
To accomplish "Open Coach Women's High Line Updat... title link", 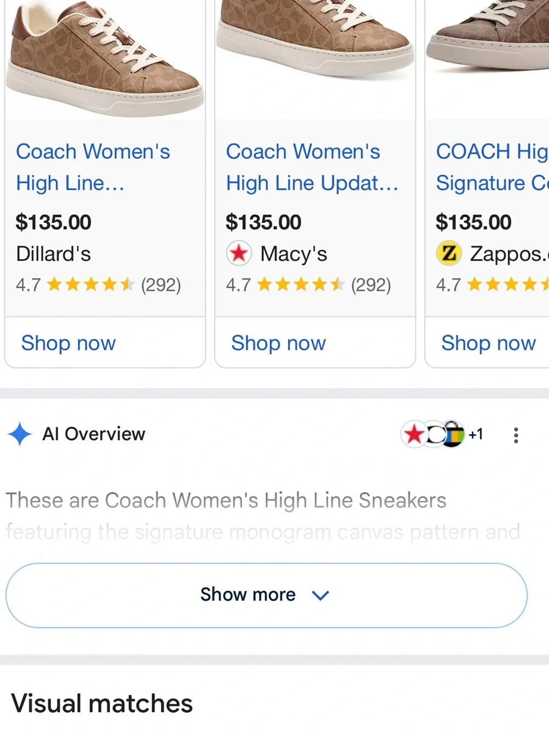I will coord(312,167).
